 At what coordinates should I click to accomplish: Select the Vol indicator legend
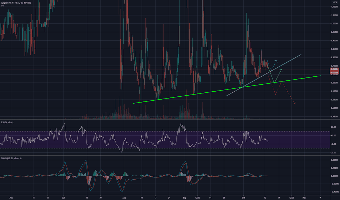point(3,6)
